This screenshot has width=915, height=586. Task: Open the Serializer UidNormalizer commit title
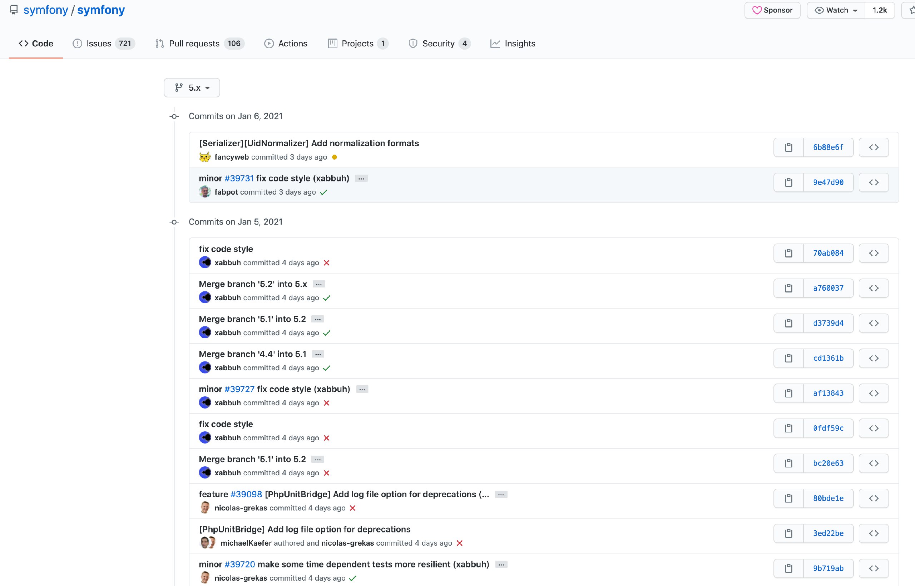coord(309,144)
